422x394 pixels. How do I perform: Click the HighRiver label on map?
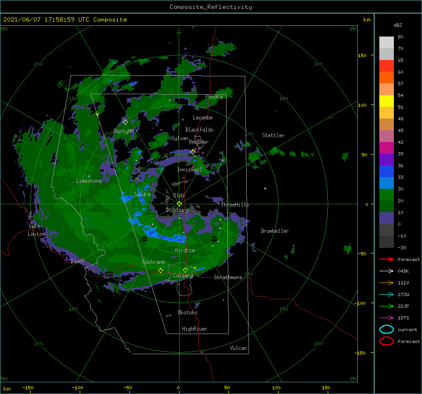click(x=195, y=329)
